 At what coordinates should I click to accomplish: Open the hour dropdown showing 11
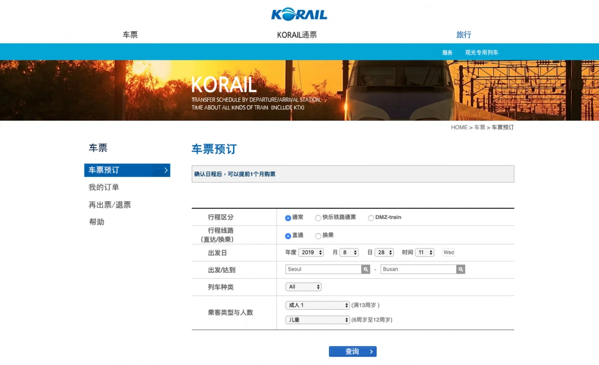click(425, 252)
